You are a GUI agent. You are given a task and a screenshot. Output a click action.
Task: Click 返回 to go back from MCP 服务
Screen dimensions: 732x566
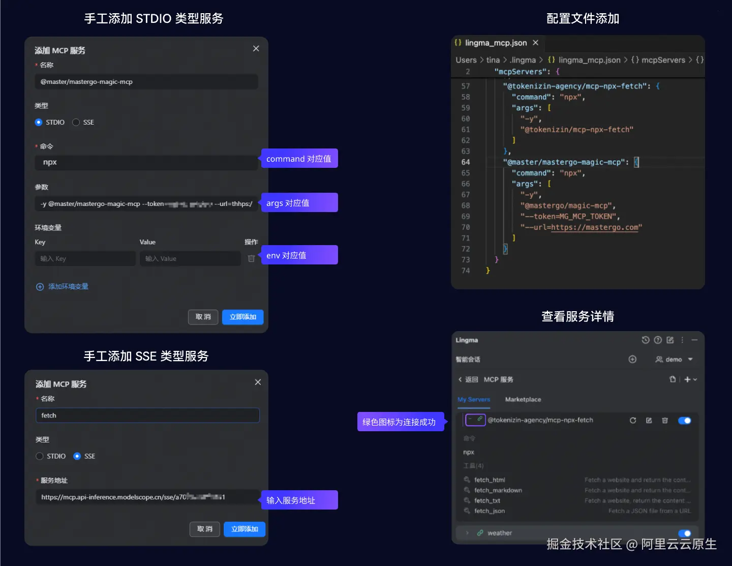pyautogui.click(x=468, y=379)
